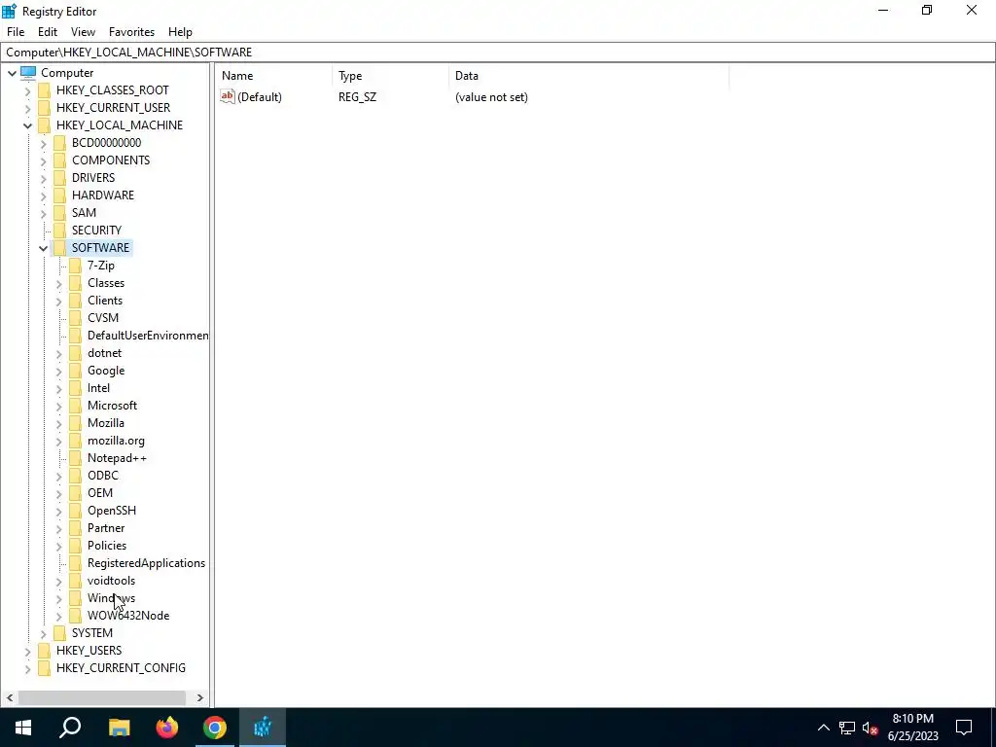
Task: Click the HKEY_USERS folder icon
Action: click(x=45, y=651)
